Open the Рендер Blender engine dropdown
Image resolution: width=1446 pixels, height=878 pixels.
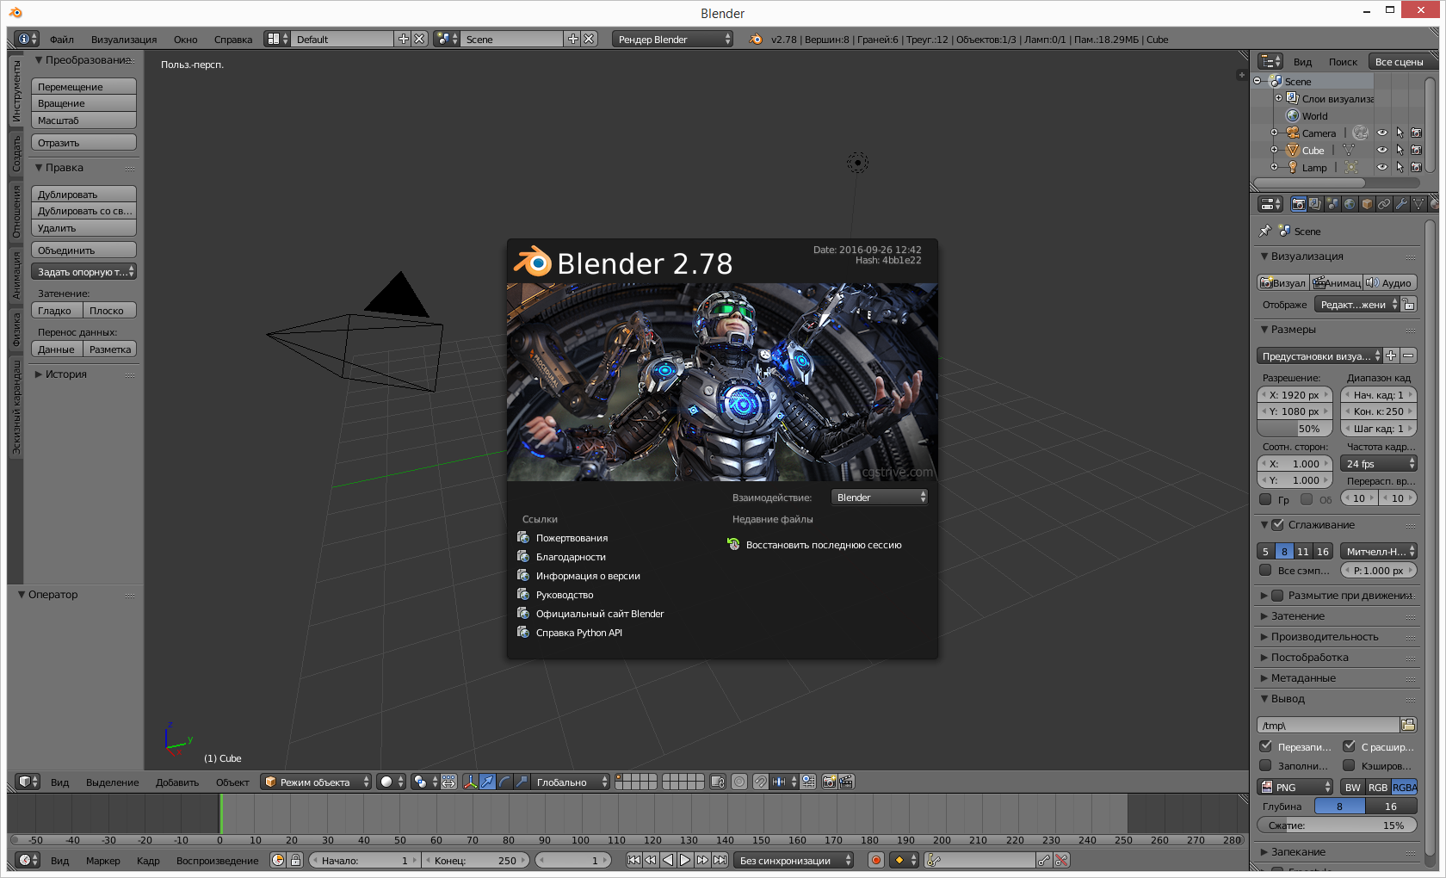tap(672, 39)
